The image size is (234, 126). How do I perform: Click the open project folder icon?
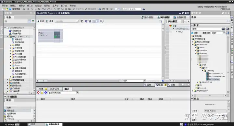pyautogui.click(x=6, y=9)
